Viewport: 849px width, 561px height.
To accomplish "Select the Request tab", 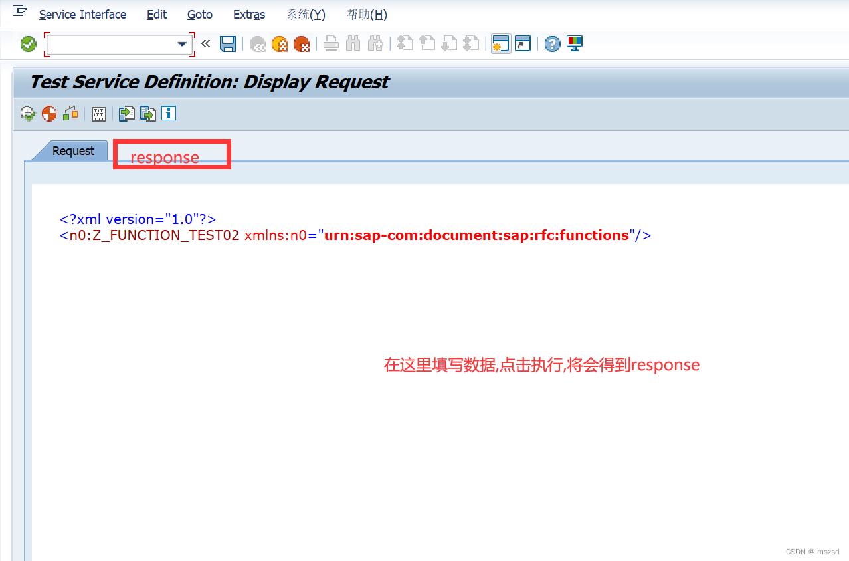I will point(73,151).
